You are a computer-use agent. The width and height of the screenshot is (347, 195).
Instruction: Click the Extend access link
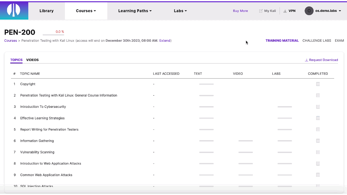pyautogui.click(x=165, y=41)
